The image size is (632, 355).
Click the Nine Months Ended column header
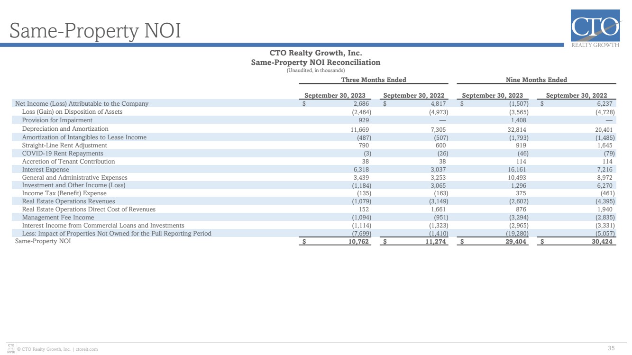pos(537,80)
